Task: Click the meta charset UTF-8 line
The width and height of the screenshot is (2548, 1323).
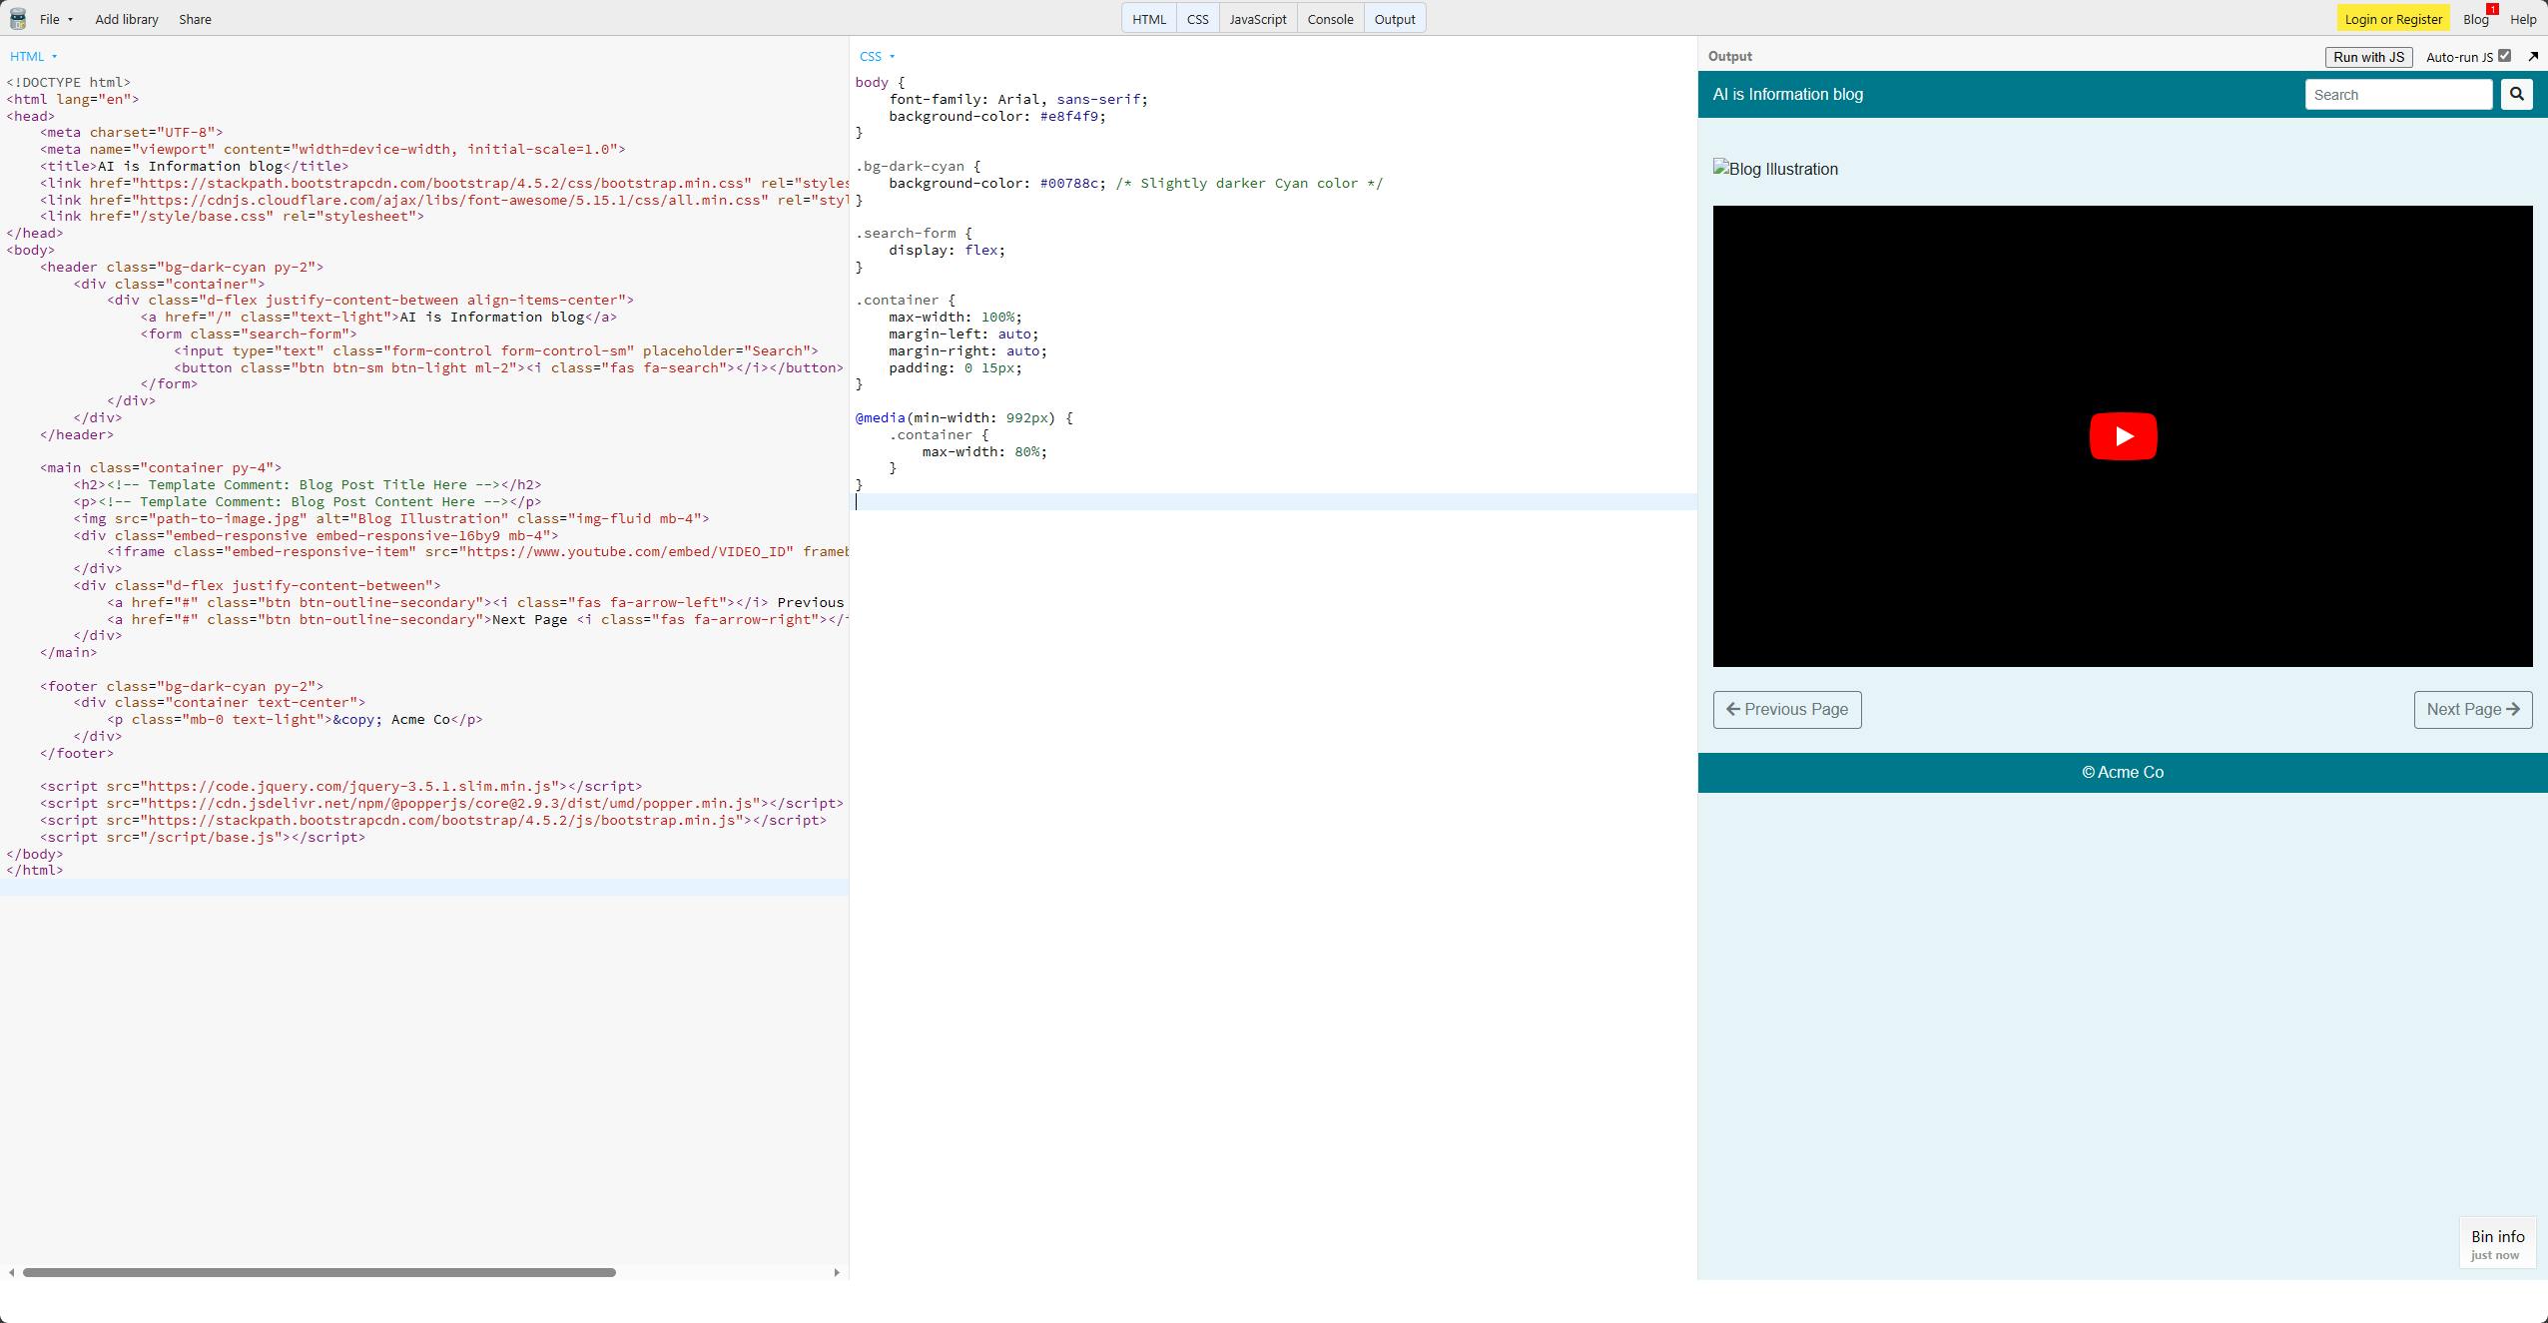Action: pyautogui.click(x=132, y=132)
